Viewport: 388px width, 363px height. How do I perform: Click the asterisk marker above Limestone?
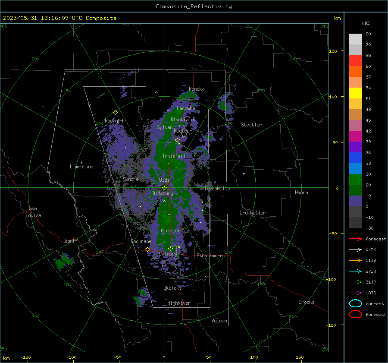point(81,163)
